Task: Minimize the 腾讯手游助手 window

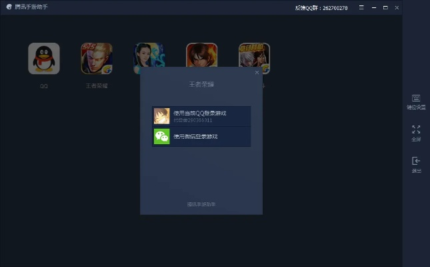Action: (374, 8)
